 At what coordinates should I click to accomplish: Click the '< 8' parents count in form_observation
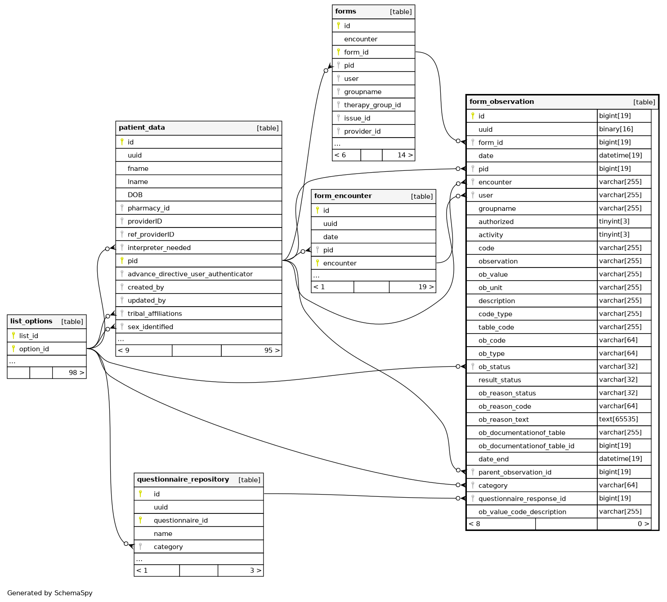pyautogui.click(x=475, y=524)
